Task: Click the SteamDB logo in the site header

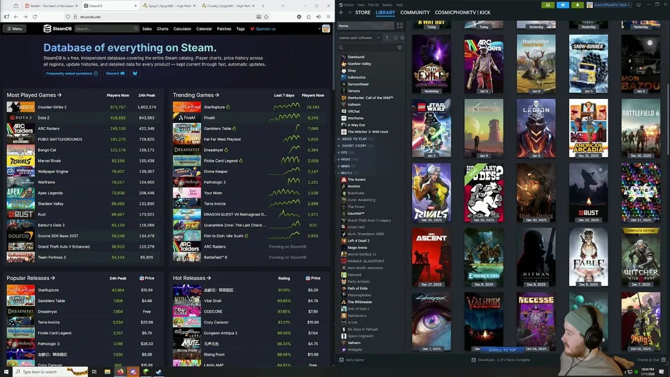Action: pos(58,29)
